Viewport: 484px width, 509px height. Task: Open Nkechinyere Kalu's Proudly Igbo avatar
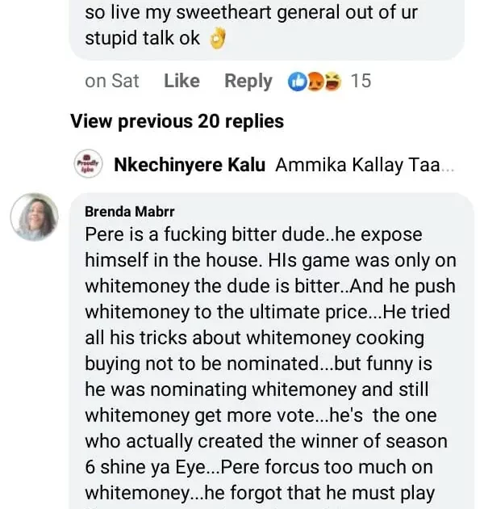87,165
